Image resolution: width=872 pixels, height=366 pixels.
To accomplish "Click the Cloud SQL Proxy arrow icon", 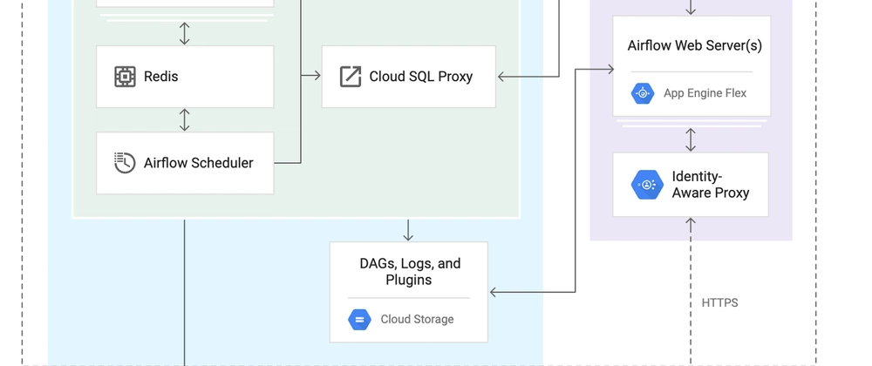I will tap(351, 77).
